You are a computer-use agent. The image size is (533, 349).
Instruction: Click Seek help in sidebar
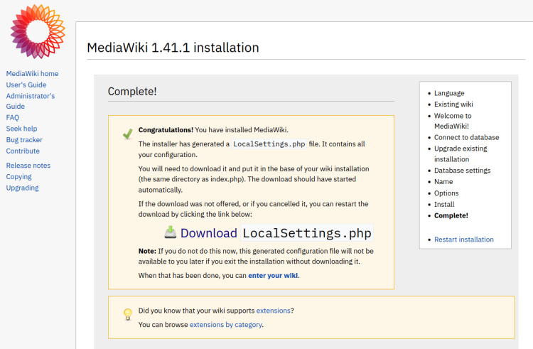click(x=21, y=129)
